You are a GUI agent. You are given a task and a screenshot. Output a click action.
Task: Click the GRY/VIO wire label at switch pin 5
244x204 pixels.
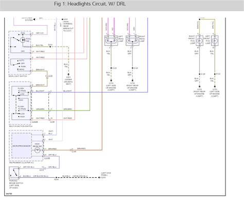coord(40,33)
